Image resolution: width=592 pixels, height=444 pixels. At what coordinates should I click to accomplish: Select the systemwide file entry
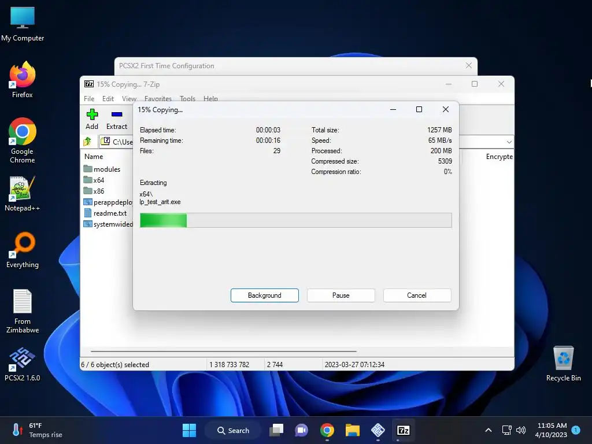pos(108,224)
